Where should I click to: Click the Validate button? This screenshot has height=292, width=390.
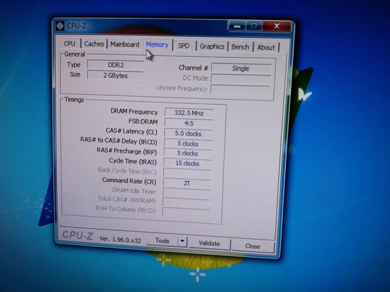(209, 244)
